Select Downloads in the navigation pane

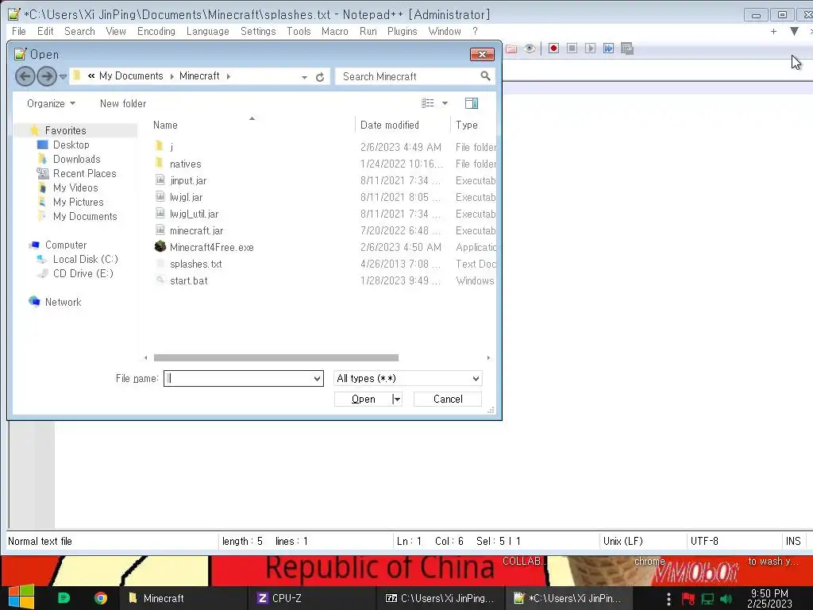pyautogui.click(x=76, y=159)
